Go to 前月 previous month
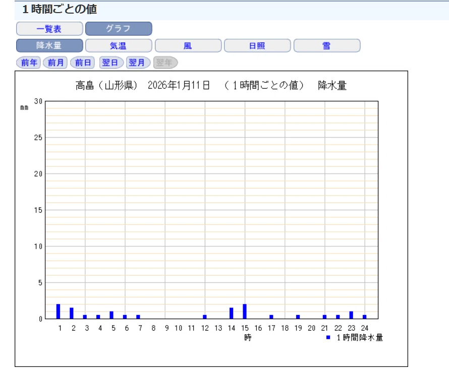Screen dimensions: 449x372 pyautogui.click(x=55, y=63)
